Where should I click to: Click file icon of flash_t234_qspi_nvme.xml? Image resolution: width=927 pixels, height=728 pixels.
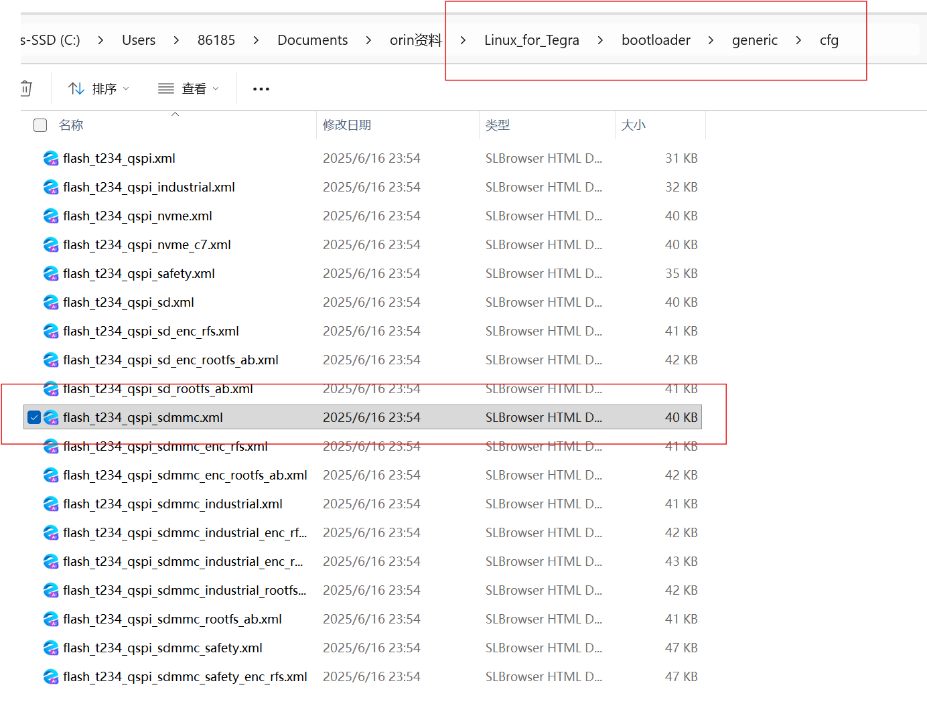51,216
